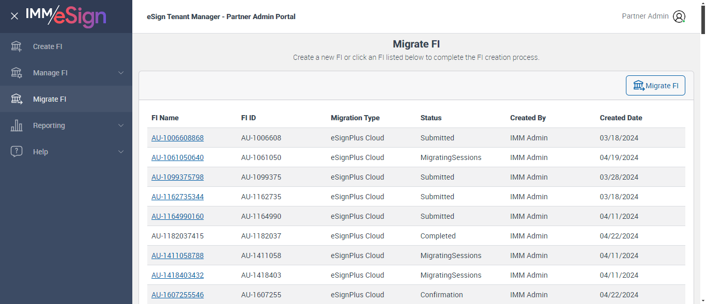This screenshot has height=304, width=706.
Task: Click the Create FI bank icon
Action: 17,46
